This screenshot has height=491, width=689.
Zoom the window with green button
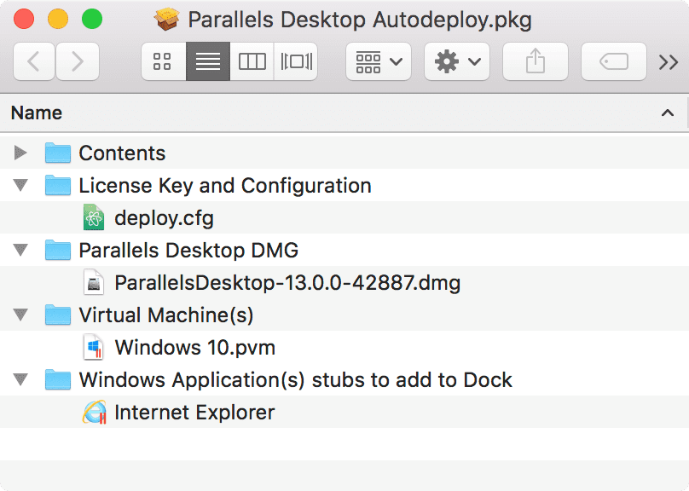click(92, 20)
